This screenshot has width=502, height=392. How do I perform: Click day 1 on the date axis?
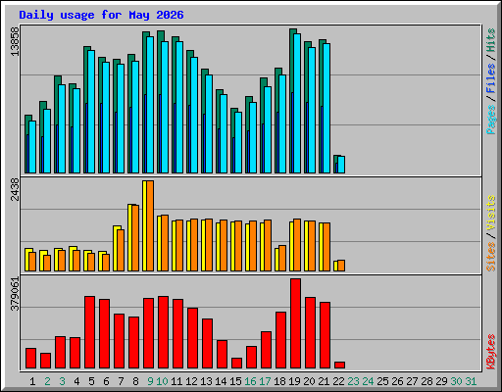click(x=32, y=381)
